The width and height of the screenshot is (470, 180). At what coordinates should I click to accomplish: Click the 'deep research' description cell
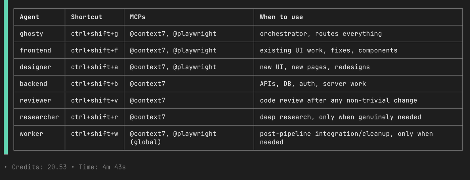pos(358,117)
